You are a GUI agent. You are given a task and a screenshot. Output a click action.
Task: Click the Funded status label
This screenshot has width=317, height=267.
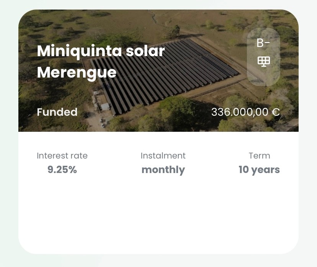pyautogui.click(x=57, y=112)
